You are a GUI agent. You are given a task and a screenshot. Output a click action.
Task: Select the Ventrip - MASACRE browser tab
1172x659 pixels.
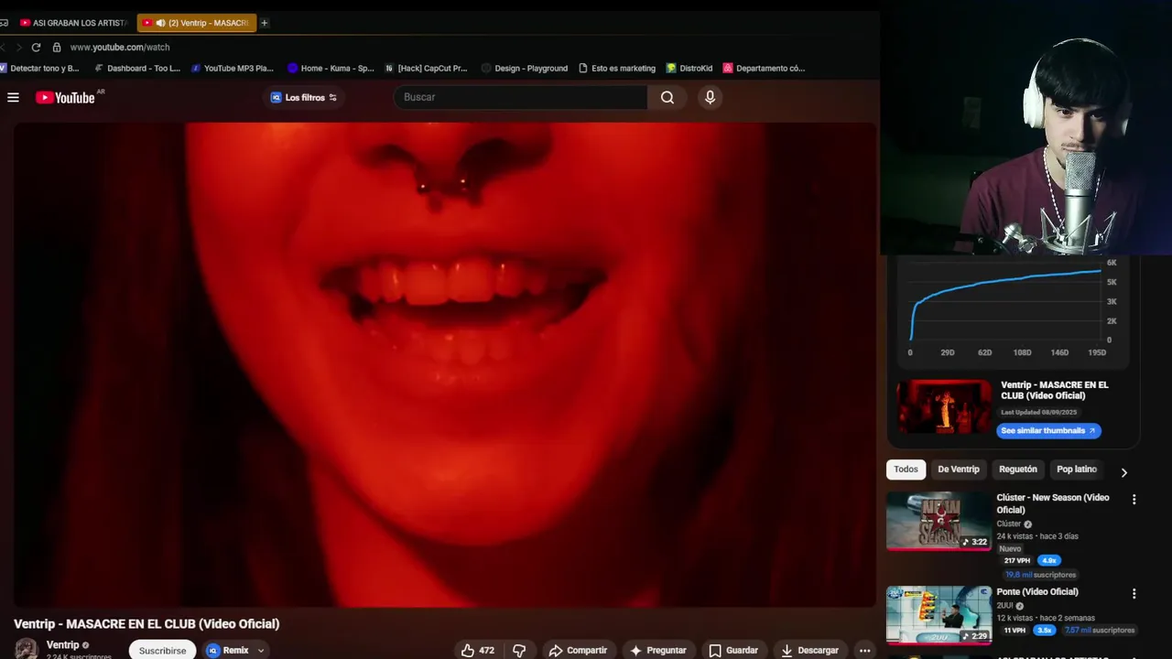click(x=196, y=23)
